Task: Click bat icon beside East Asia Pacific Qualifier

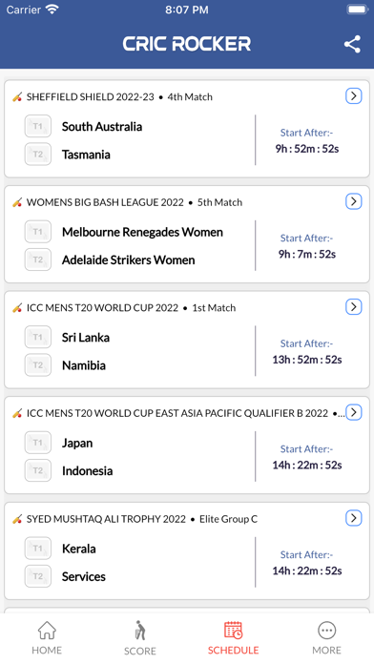Action: click(x=17, y=413)
